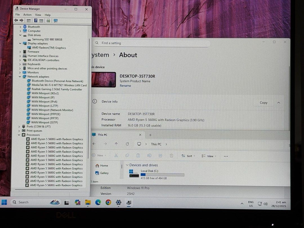Open the File menu in Device Manager
This screenshot has height=228, width=304.
click(17, 15)
